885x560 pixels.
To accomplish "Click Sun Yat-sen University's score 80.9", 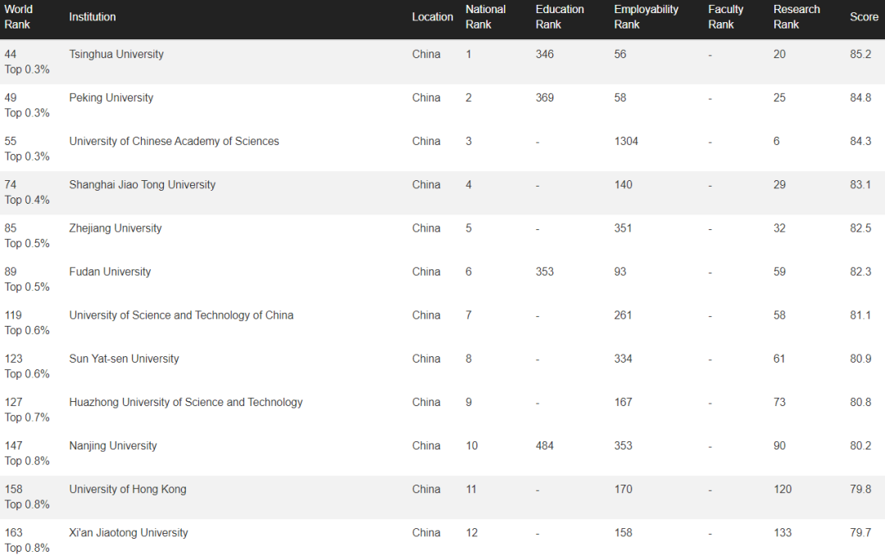I will [860, 358].
